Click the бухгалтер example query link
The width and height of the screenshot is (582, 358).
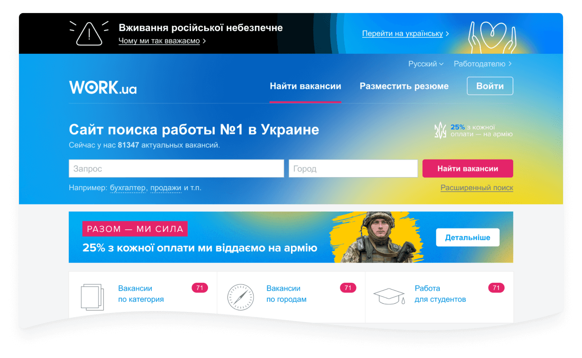[x=128, y=188]
